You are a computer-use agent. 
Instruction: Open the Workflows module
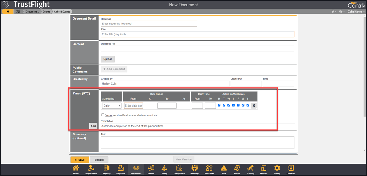pos(209,169)
